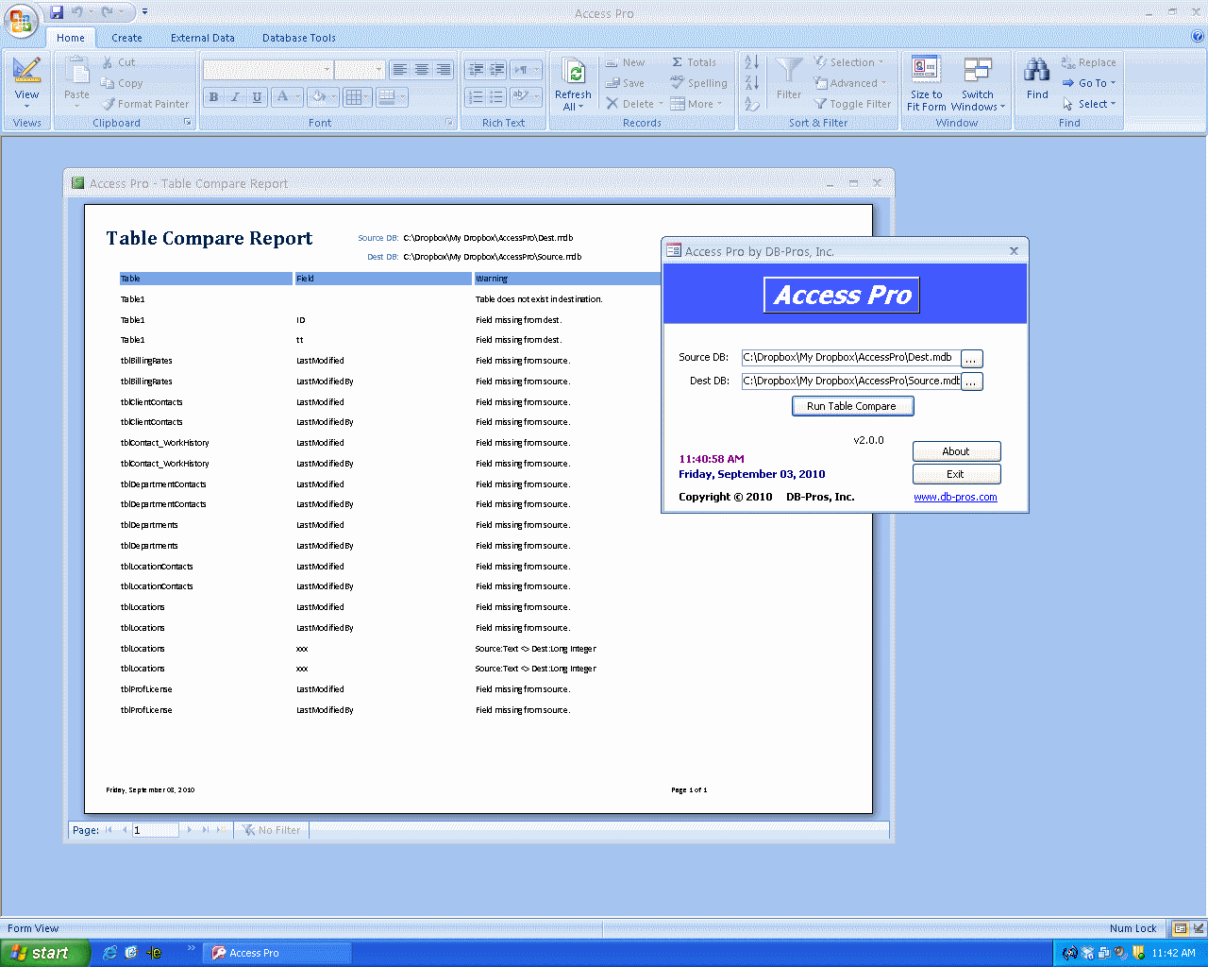Switch to the Home ribbon tab

71,38
